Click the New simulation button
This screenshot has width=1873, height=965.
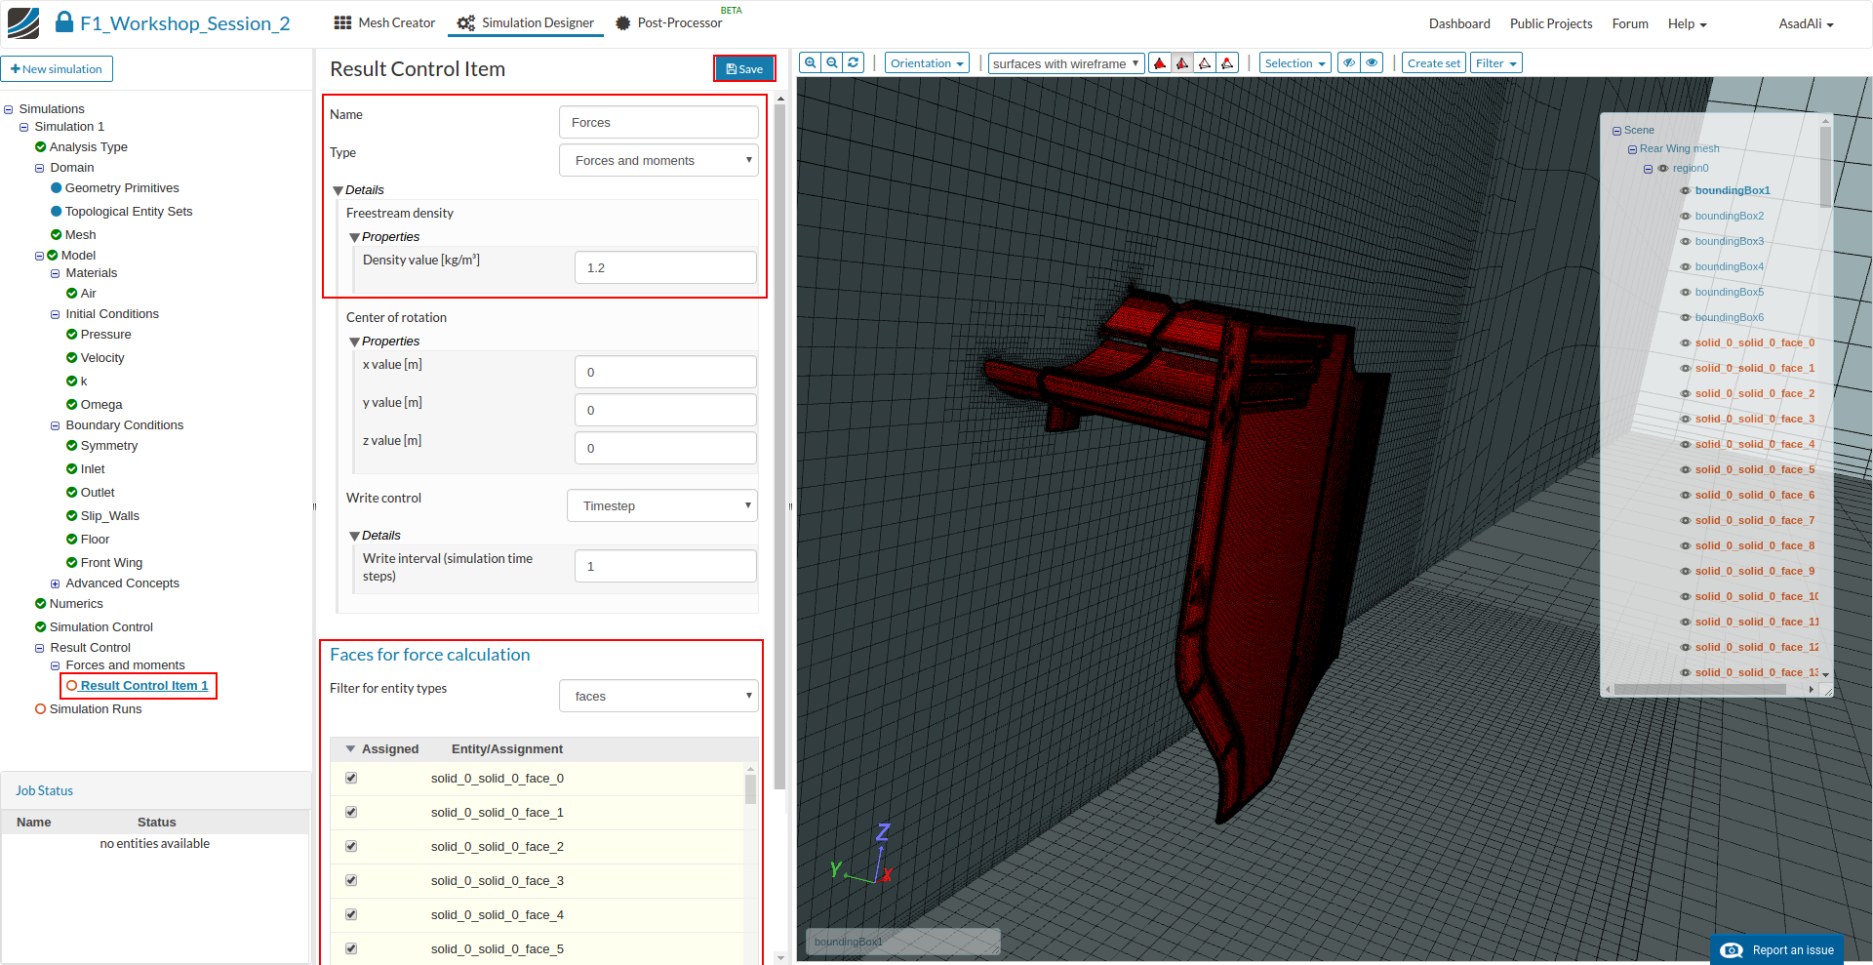pos(57,69)
